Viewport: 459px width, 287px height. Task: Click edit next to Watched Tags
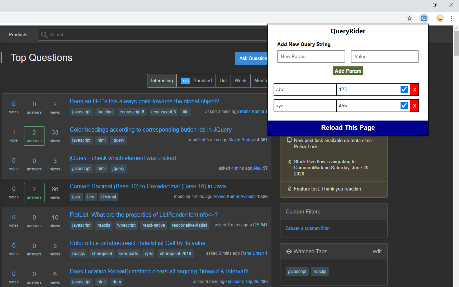point(377,251)
